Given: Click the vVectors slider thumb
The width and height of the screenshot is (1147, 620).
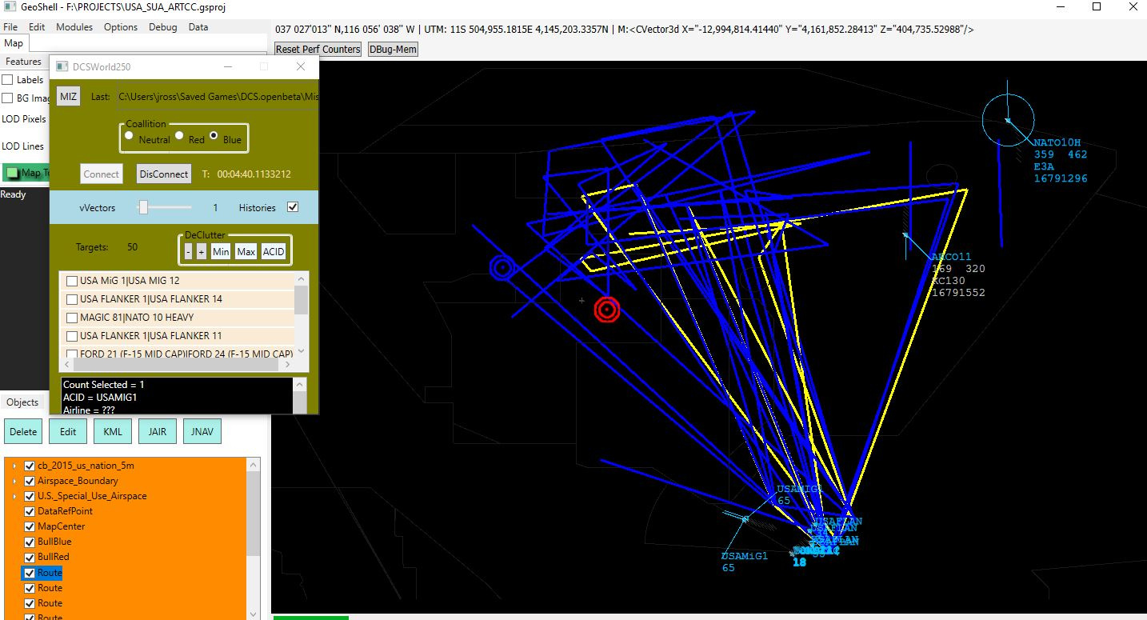Looking at the screenshot, I should (143, 207).
